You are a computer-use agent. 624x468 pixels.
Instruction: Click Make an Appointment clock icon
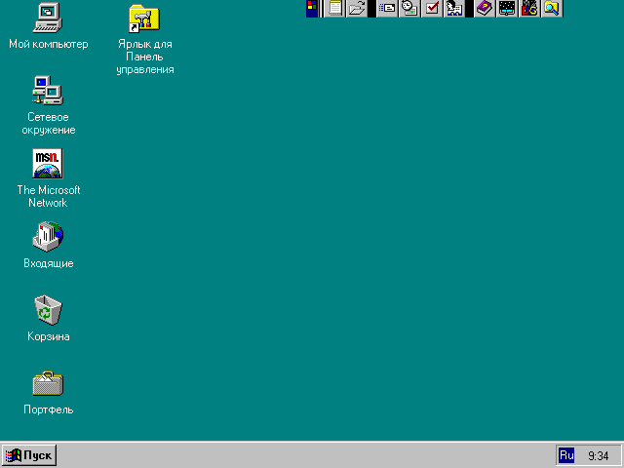pyautogui.click(x=409, y=9)
